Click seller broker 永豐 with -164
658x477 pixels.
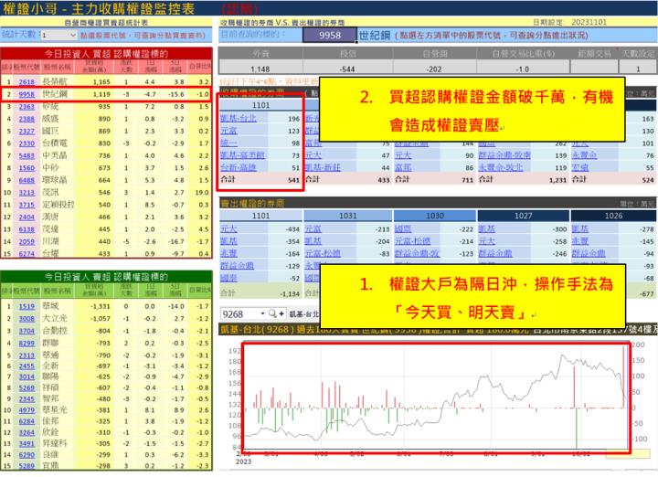[228, 253]
